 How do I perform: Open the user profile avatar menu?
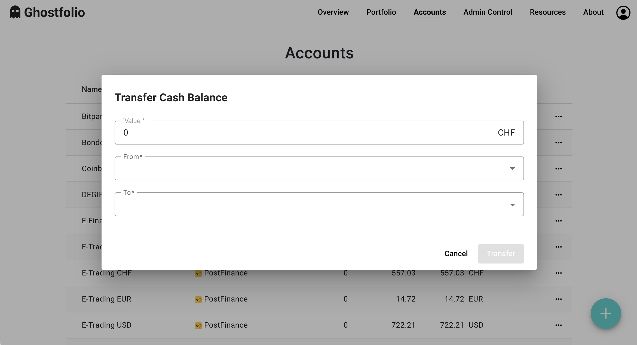[x=623, y=12]
